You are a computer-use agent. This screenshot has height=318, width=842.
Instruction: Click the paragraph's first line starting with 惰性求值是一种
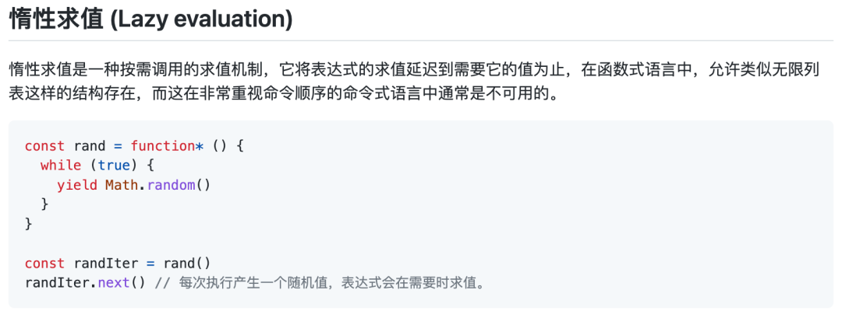pos(406,70)
